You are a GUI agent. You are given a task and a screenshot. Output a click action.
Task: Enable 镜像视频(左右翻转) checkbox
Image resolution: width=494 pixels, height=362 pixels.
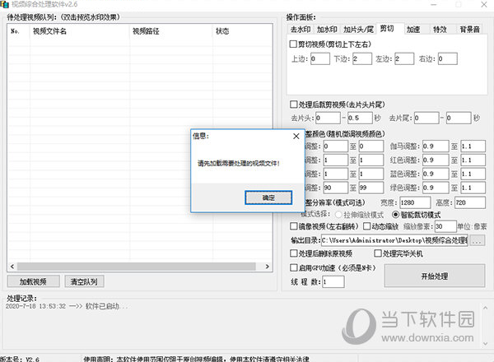[x=293, y=226]
